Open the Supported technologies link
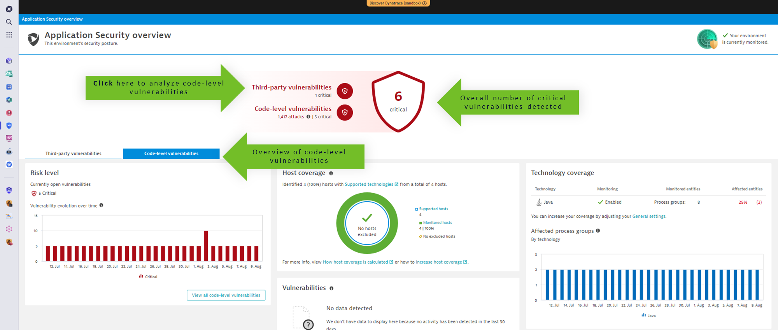The width and height of the screenshot is (778, 330). 371,184
